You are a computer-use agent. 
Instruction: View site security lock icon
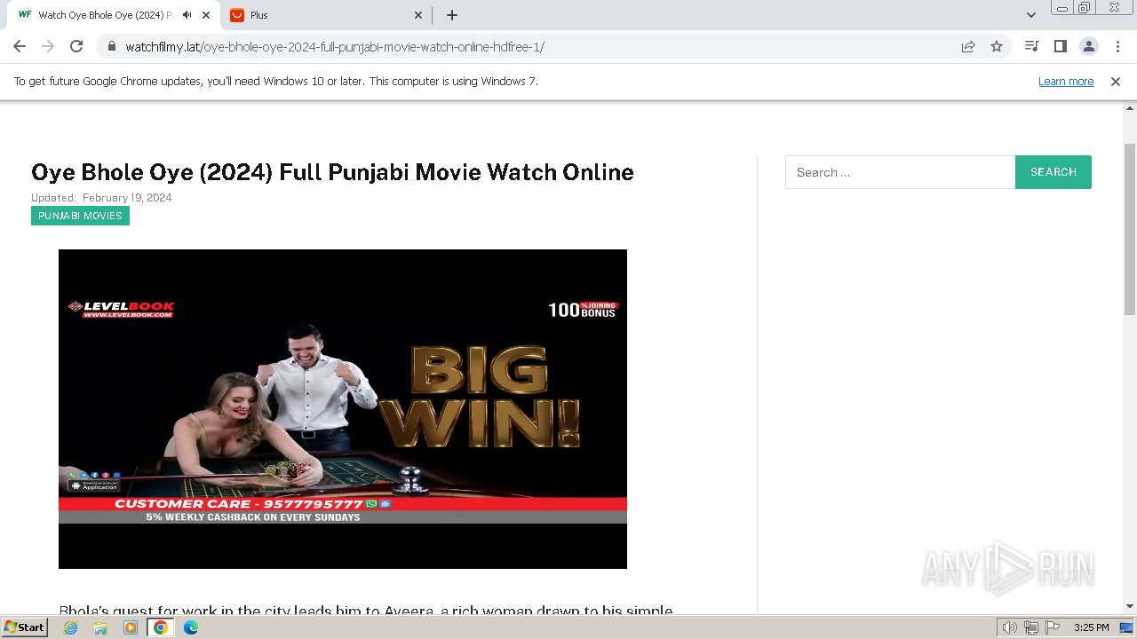111,46
